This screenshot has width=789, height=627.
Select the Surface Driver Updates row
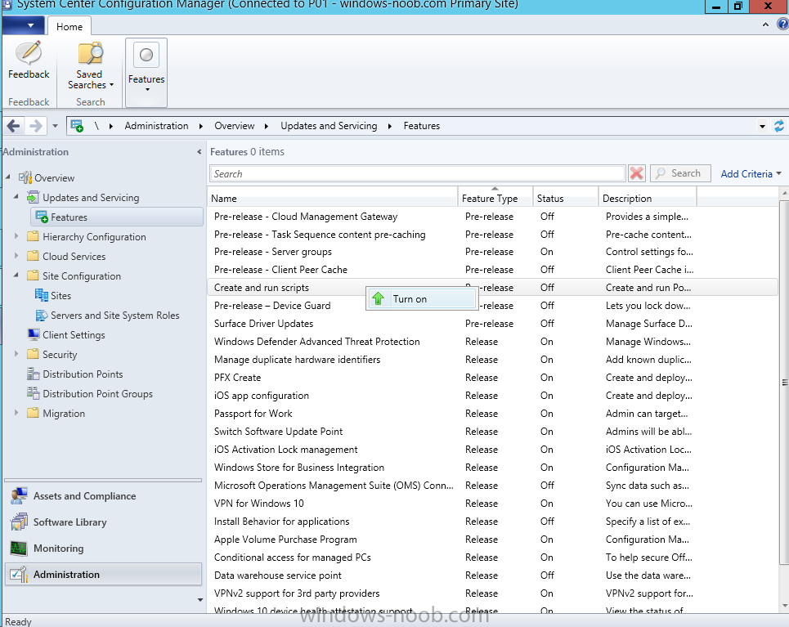(x=492, y=324)
